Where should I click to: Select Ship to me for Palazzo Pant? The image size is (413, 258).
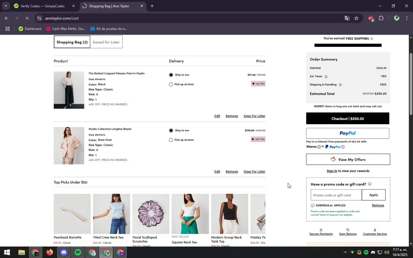tap(171, 75)
